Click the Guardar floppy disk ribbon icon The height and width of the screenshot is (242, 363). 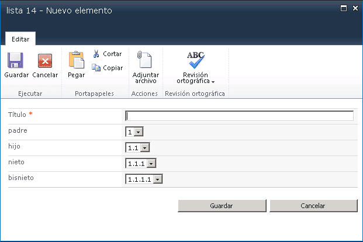pos(15,60)
